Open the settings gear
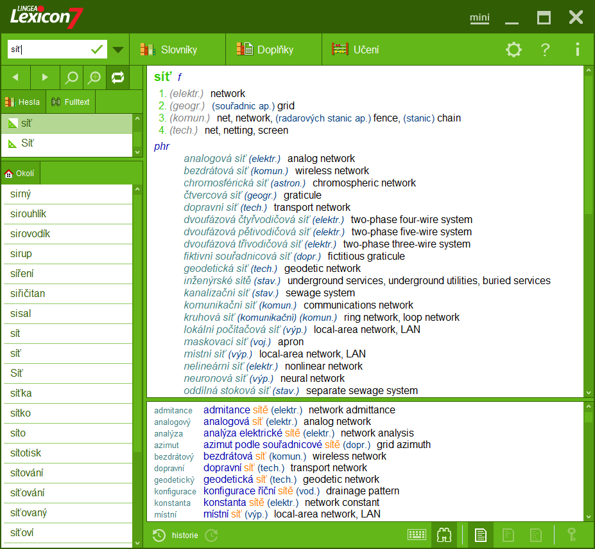This screenshot has height=549, width=595. pyautogui.click(x=513, y=50)
